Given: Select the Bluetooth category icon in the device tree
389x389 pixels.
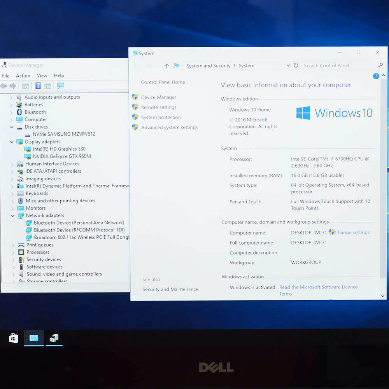Looking at the screenshot, I should (x=19, y=112).
